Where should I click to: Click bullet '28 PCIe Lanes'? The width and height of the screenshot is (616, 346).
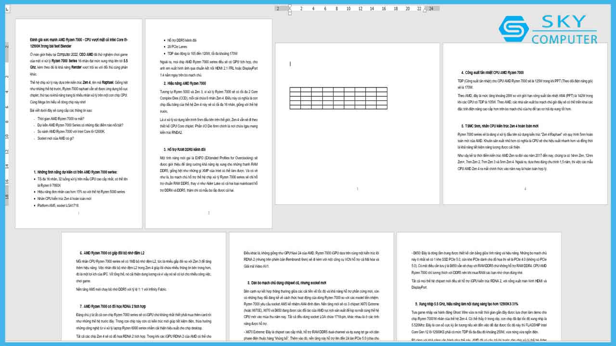(x=178, y=47)
